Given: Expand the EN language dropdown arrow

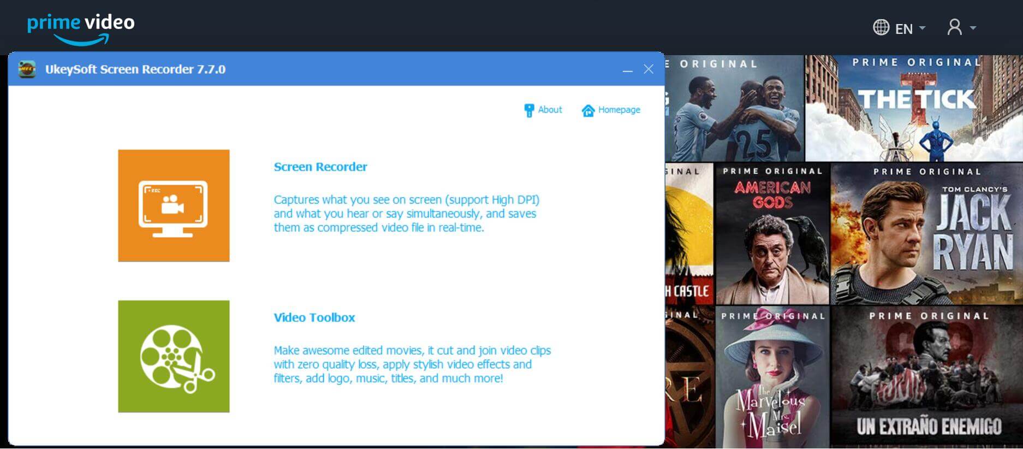Looking at the screenshot, I should [x=923, y=28].
